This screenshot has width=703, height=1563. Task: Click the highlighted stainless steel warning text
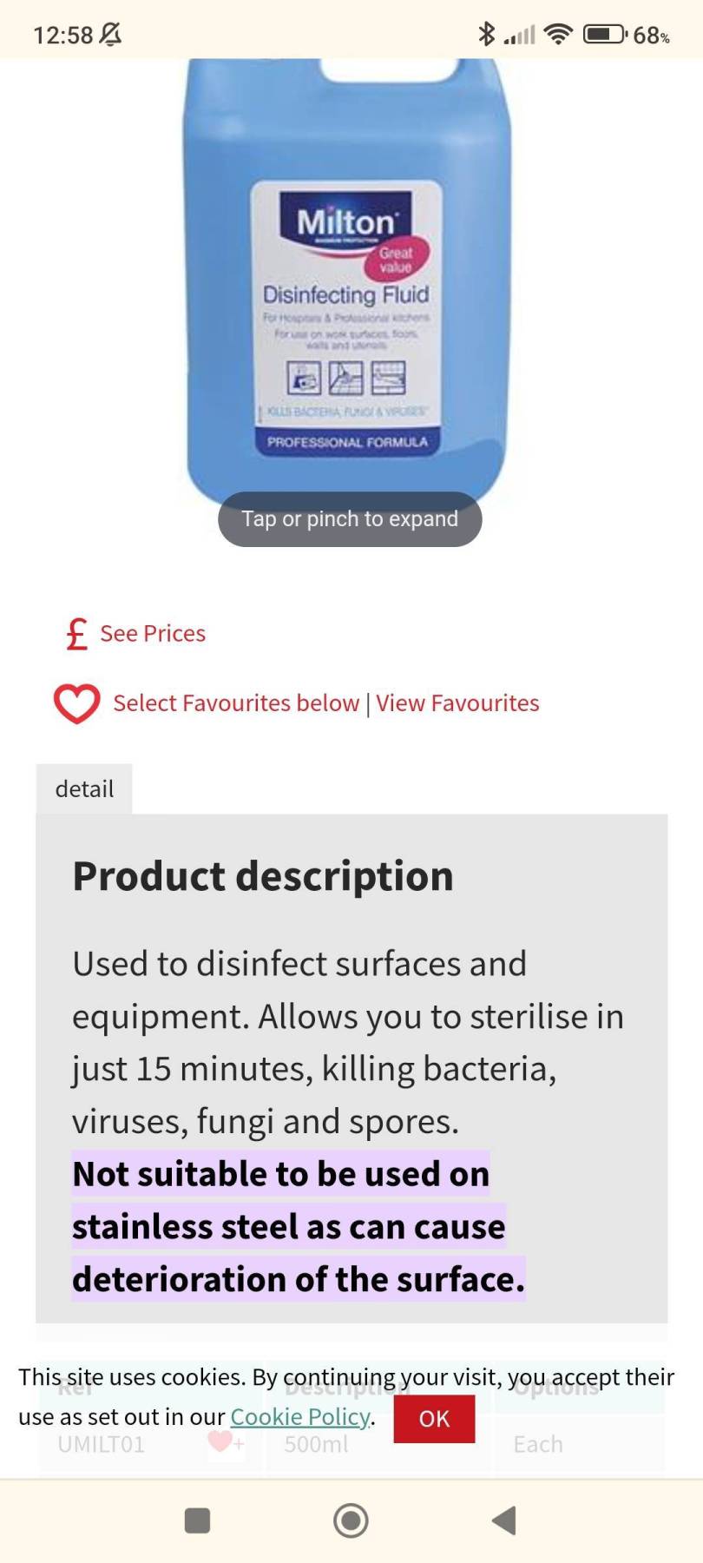click(x=289, y=1227)
